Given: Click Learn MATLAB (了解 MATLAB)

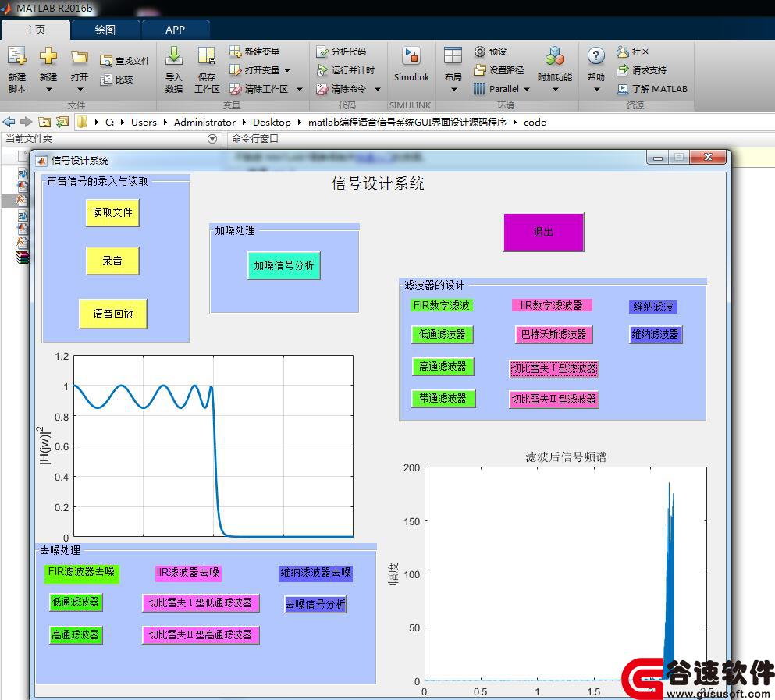Looking at the screenshot, I should pyautogui.click(x=652, y=89).
